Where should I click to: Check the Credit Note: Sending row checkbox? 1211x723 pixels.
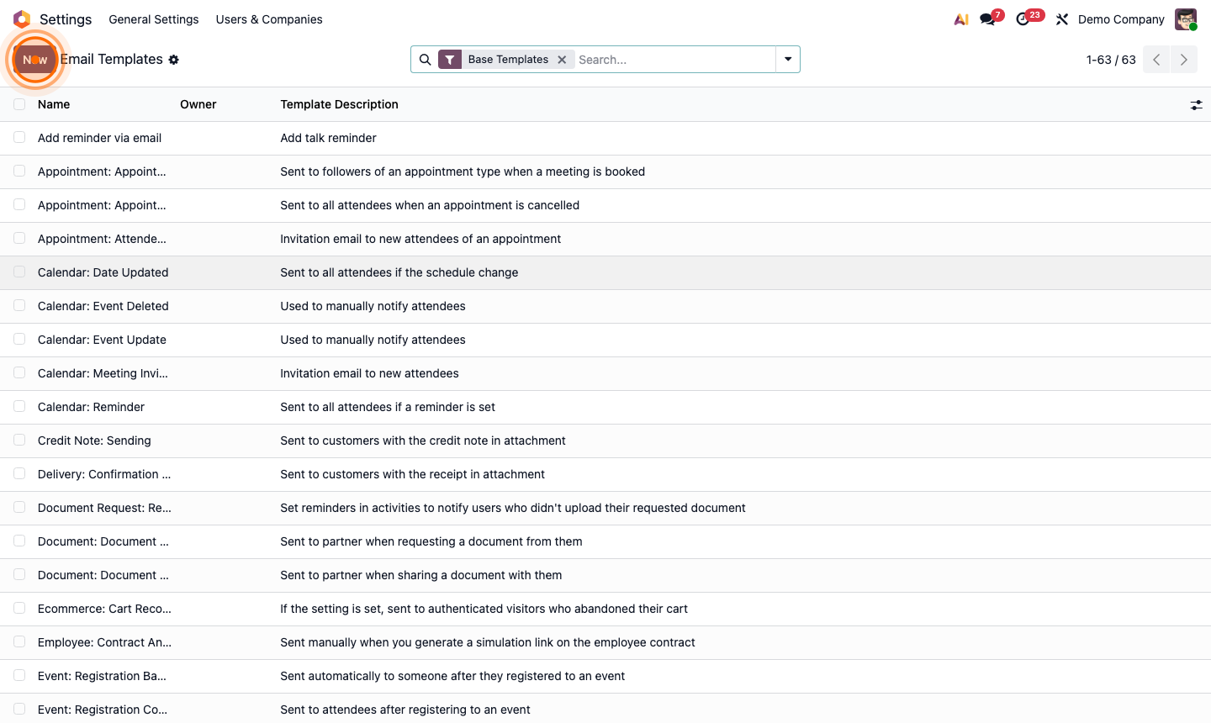click(19, 440)
